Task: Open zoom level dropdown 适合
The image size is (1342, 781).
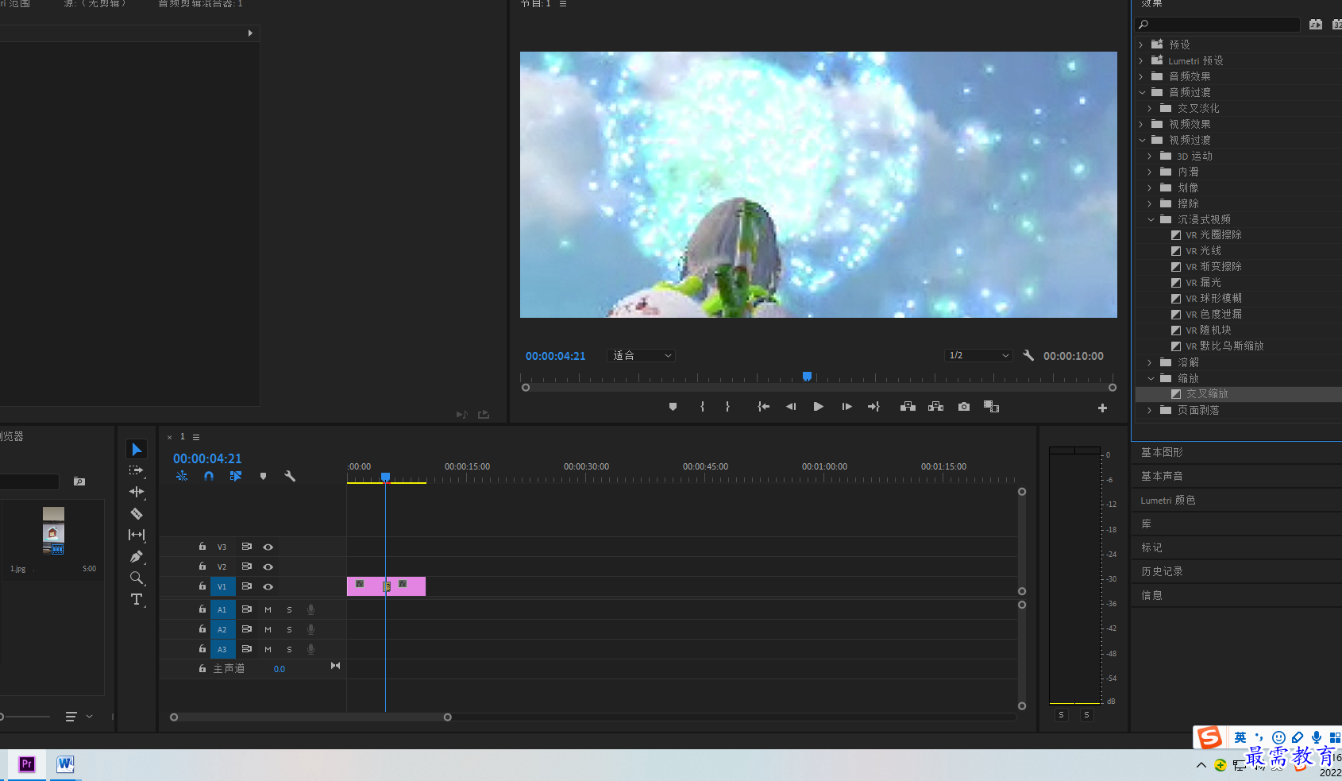Action: pos(641,355)
